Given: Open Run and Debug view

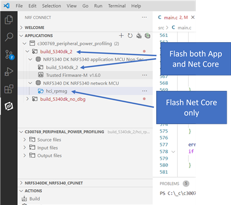Looking at the screenshot, I should click(x=9, y=72).
